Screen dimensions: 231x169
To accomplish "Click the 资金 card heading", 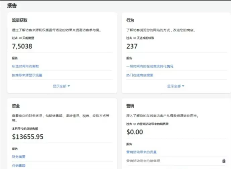I will pos(16,106).
